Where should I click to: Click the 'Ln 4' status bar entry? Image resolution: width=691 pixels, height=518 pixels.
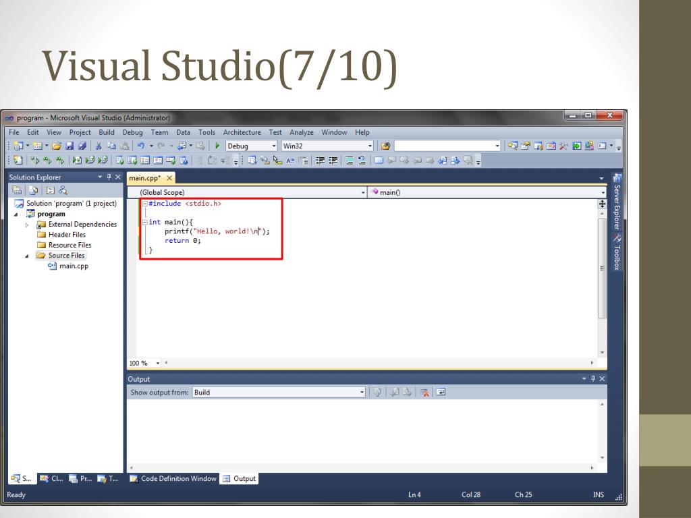point(414,494)
